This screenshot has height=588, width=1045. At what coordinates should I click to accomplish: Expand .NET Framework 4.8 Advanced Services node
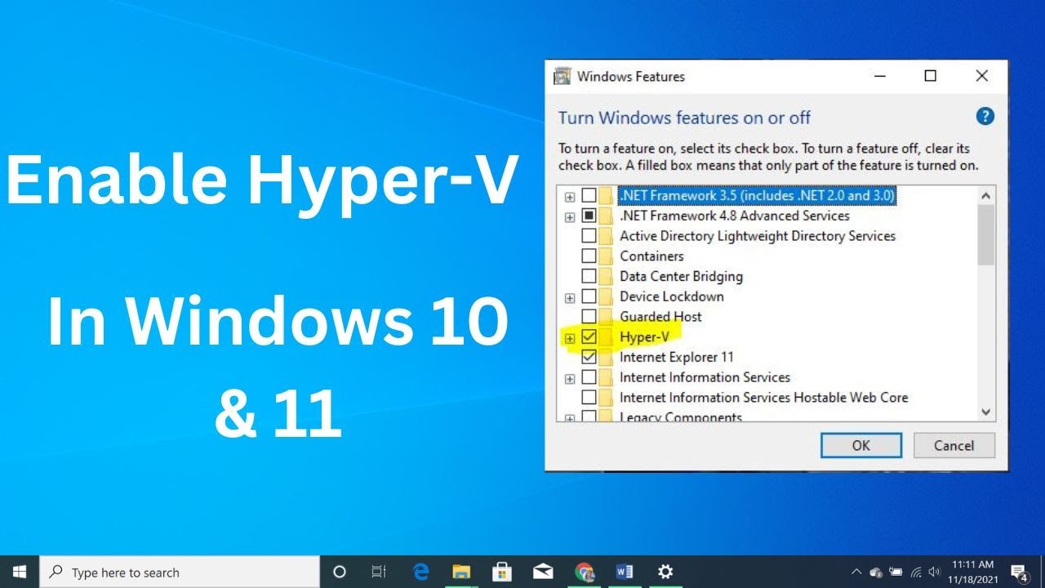tap(570, 217)
